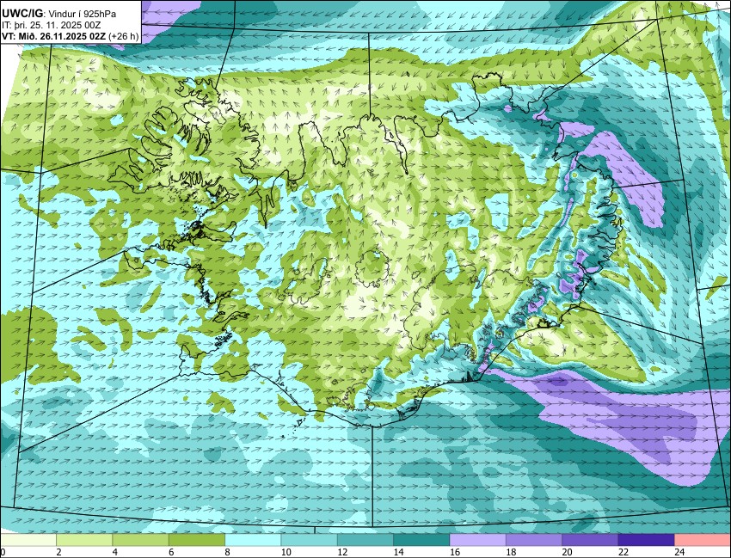Select the light lavender legend swatch for 16–18
The image size is (731, 558).
tap(478, 540)
